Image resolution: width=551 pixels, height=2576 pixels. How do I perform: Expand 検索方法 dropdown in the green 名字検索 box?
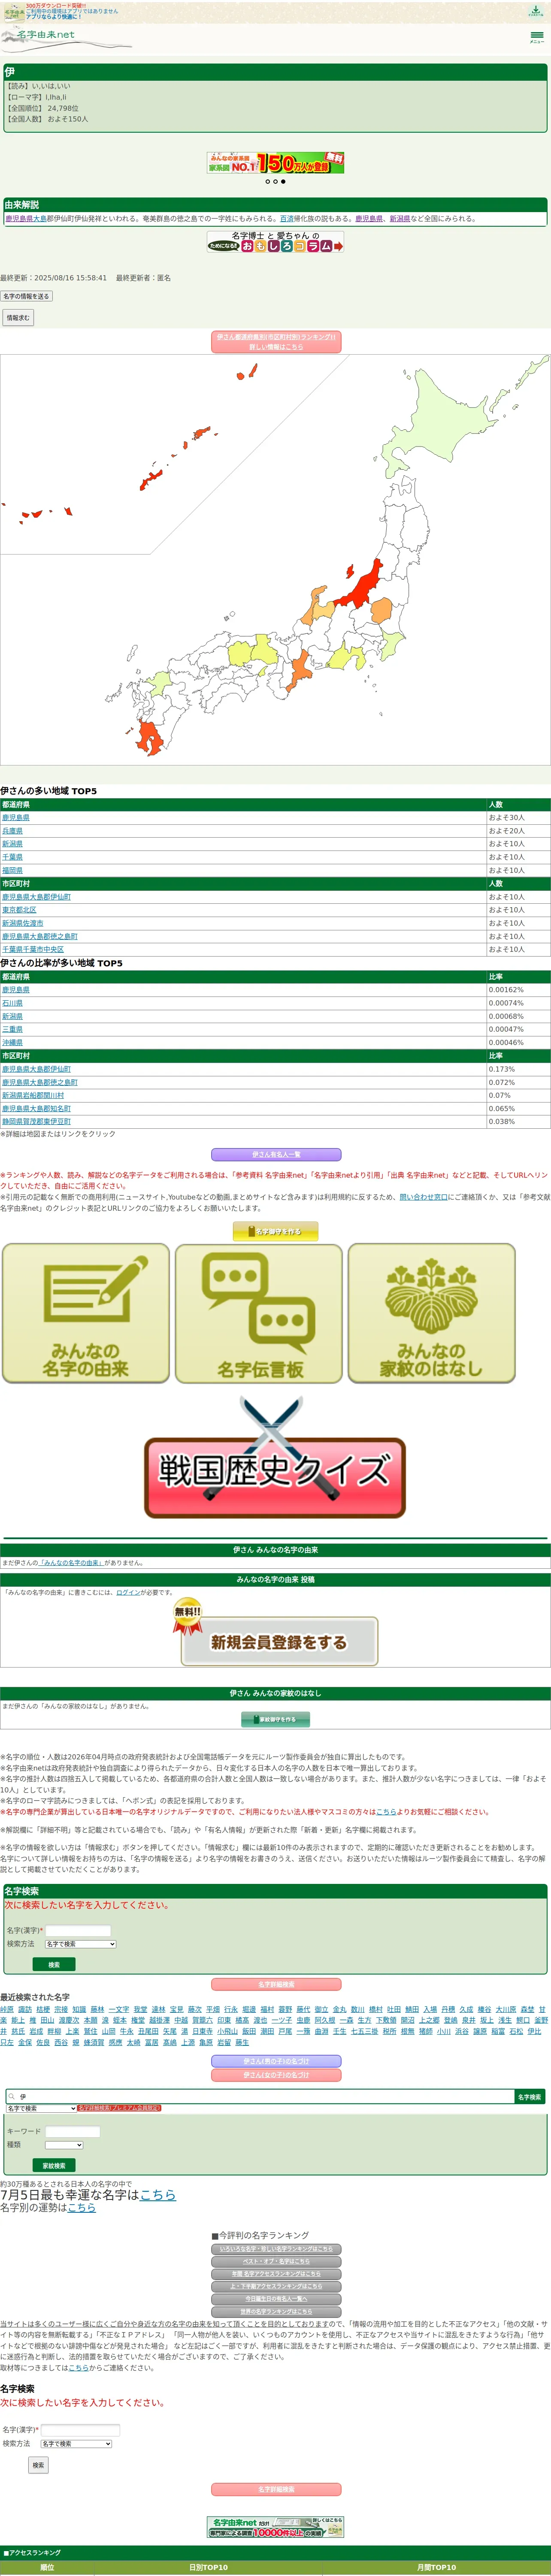click(80, 1943)
